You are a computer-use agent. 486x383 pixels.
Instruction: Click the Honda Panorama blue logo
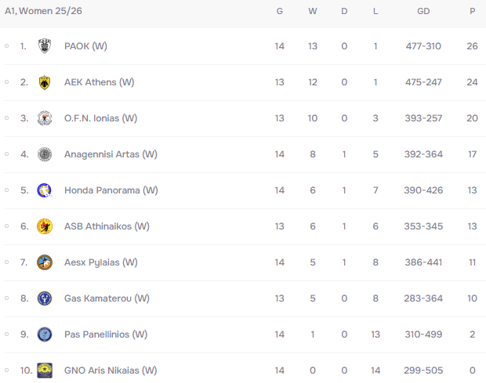coord(45,190)
